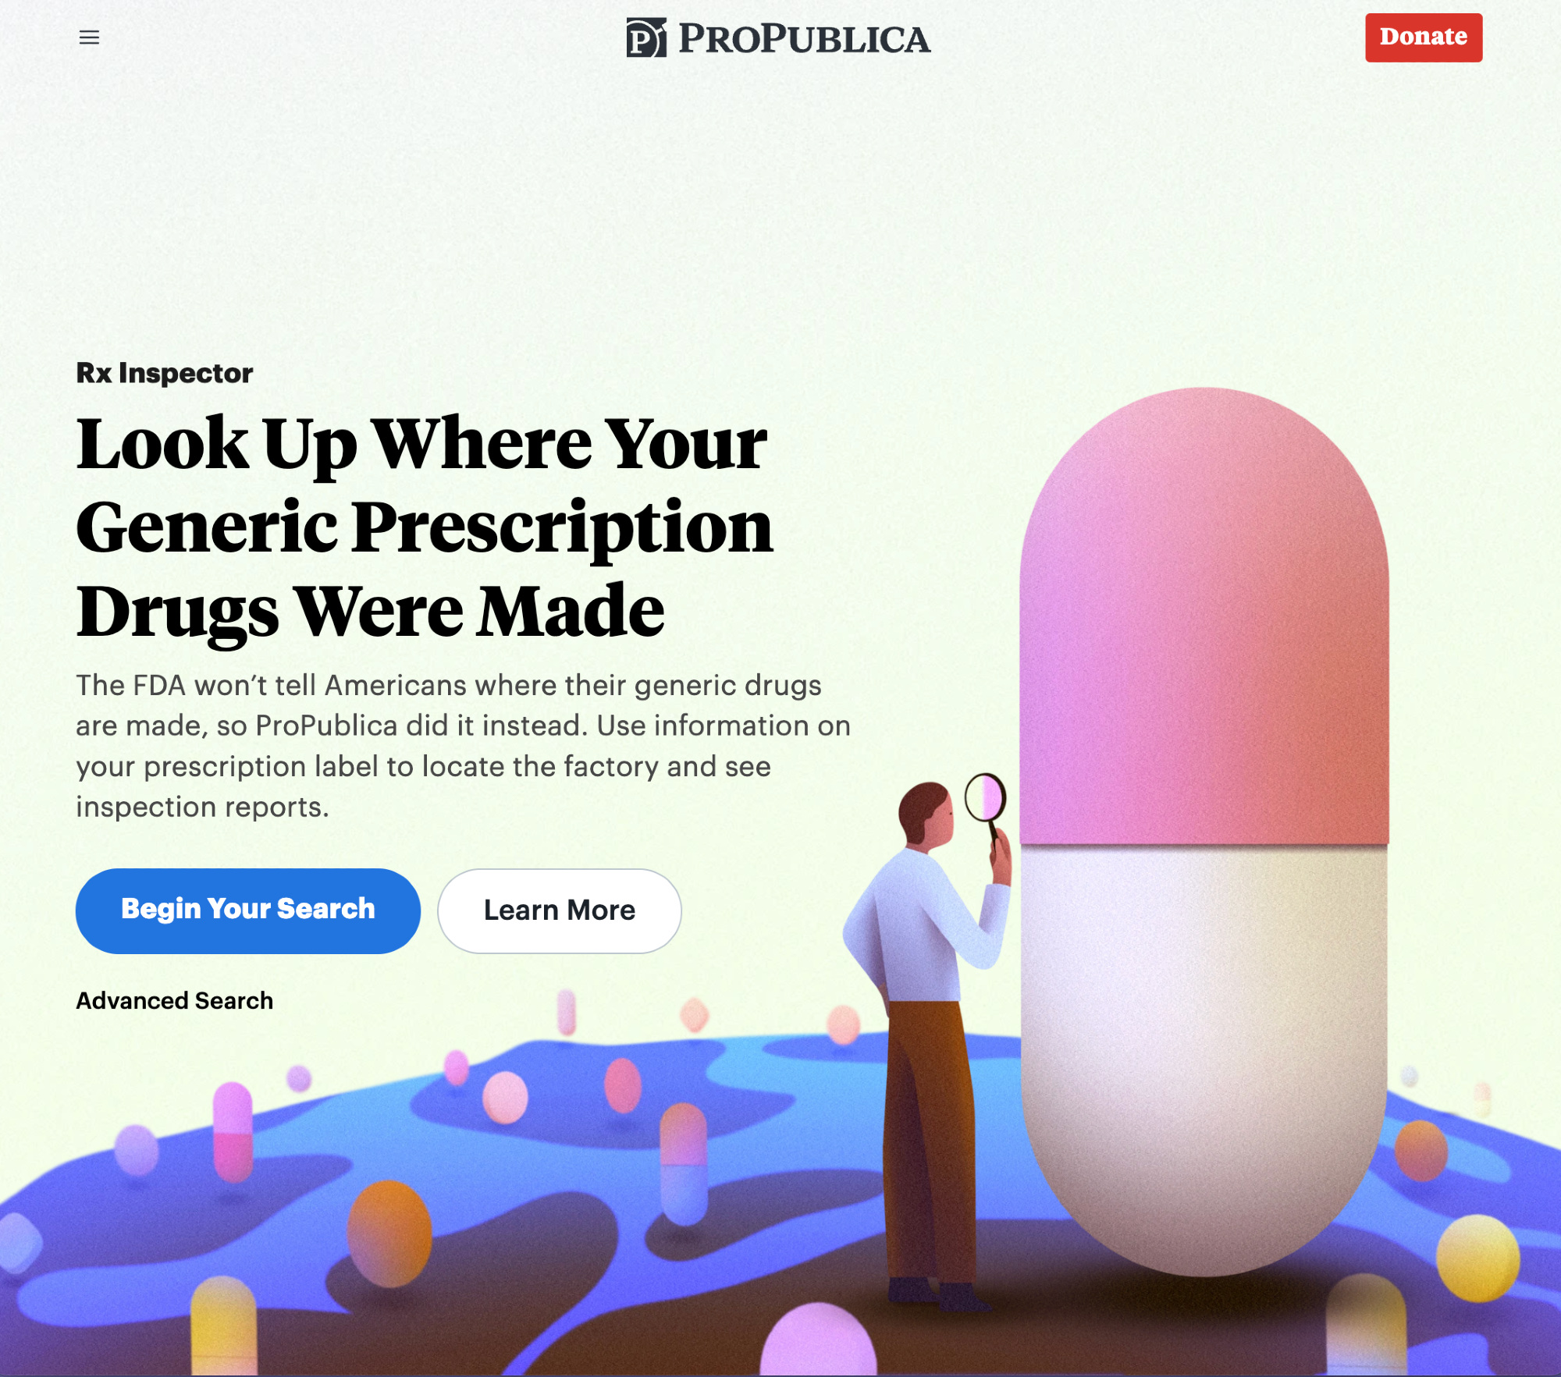Click the man's brown trousers
Viewport: 1561px width, 1377px height.
(929, 1139)
